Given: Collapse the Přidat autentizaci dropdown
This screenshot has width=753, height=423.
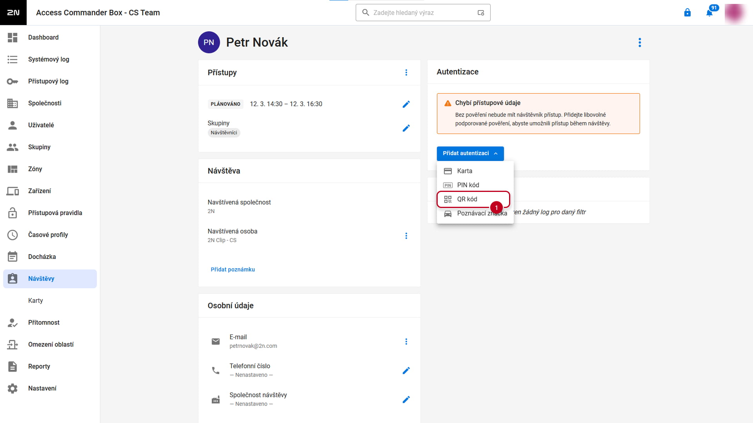Looking at the screenshot, I should 470,153.
